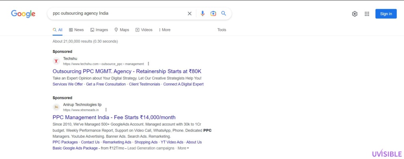Screen dimensions: 404x159
Task: Open the three-dot menu next to the xtremeads.in URL
Action: (106, 110)
